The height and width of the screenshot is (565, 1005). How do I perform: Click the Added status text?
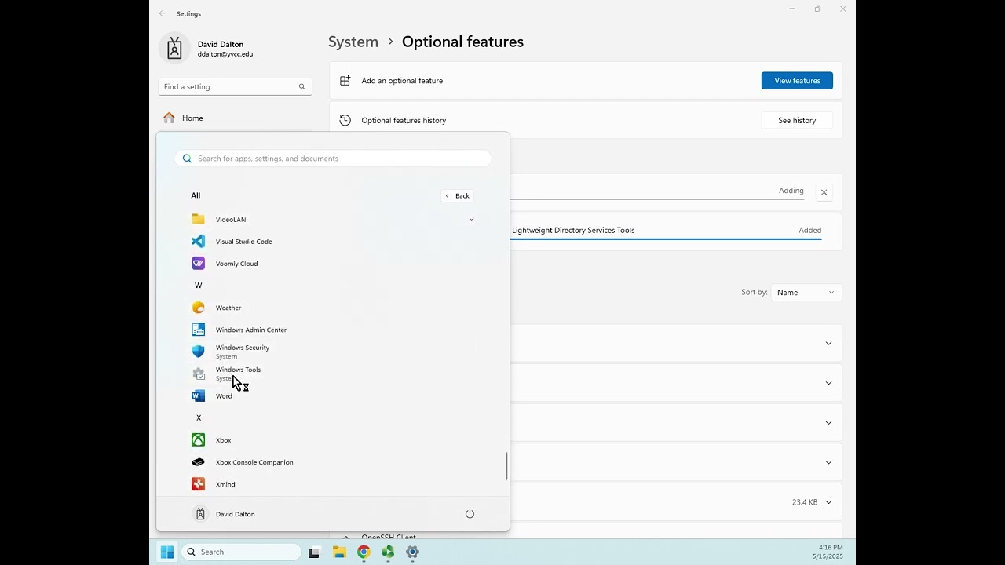(810, 231)
